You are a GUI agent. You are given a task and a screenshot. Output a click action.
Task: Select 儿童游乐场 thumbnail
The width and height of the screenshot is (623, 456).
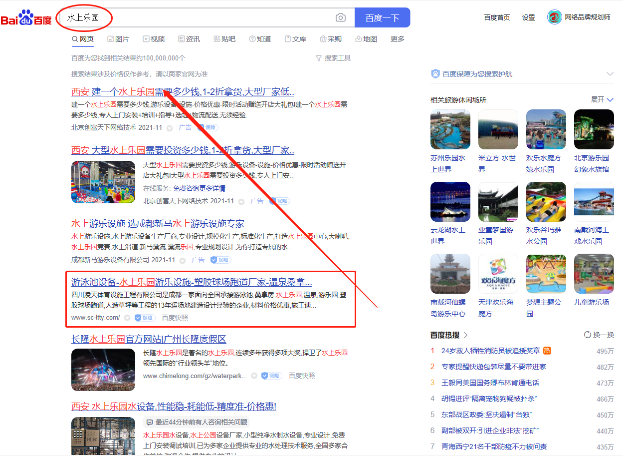point(594,274)
